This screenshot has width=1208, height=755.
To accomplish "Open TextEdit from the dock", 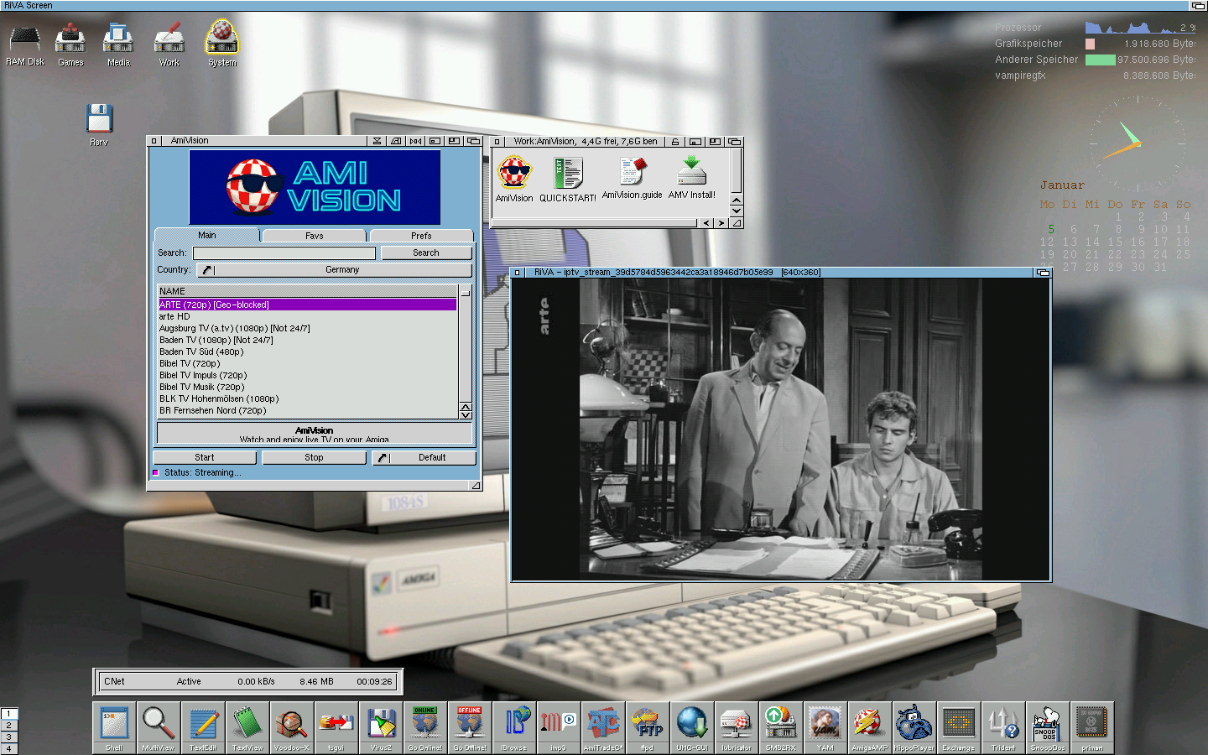I will pyautogui.click(x=203, y=727).
